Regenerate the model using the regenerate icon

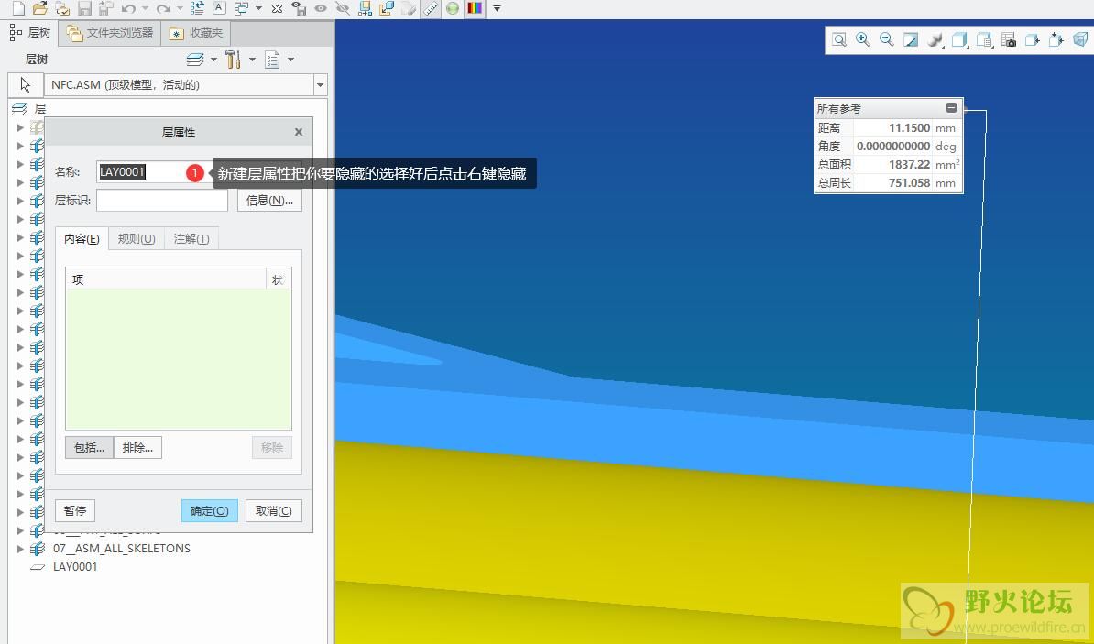pos(197,8)
